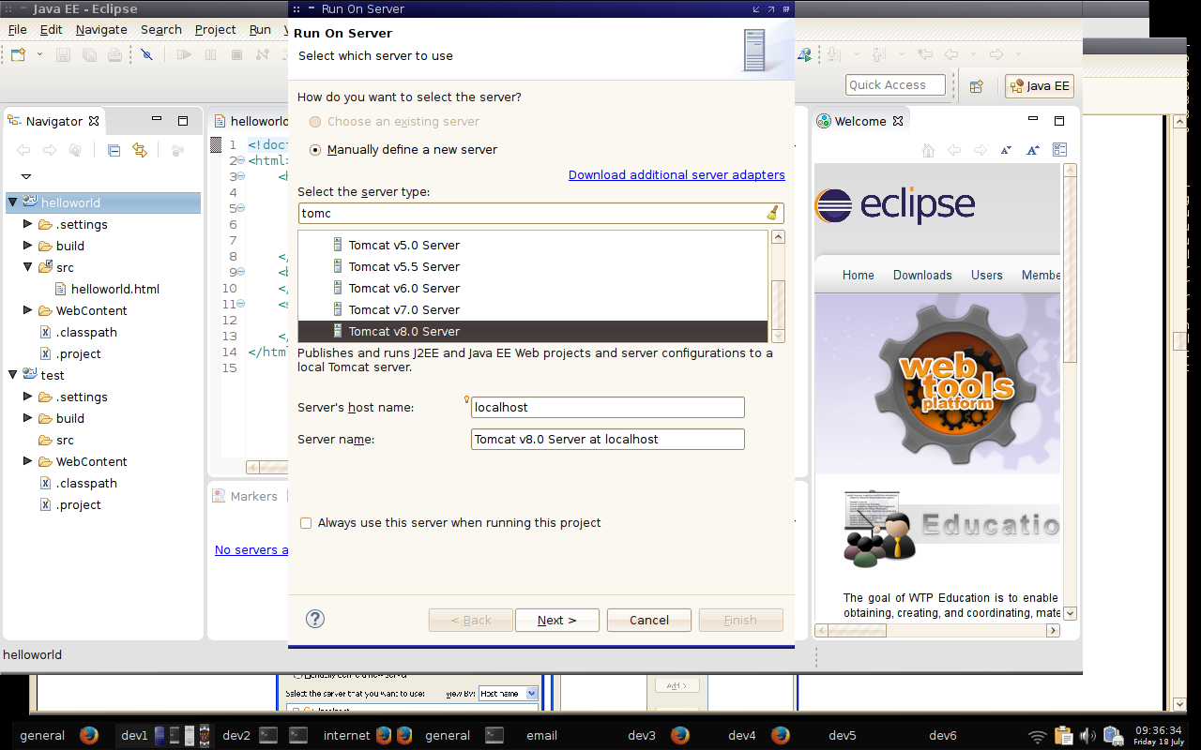Expand helloworld build folder

[28, 246]
